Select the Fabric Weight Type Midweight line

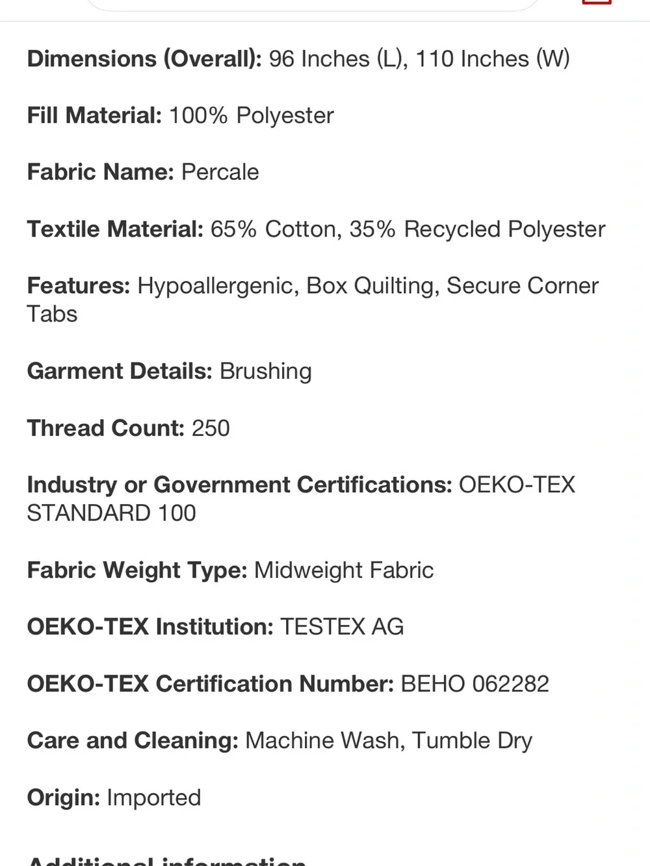[230, 570]
